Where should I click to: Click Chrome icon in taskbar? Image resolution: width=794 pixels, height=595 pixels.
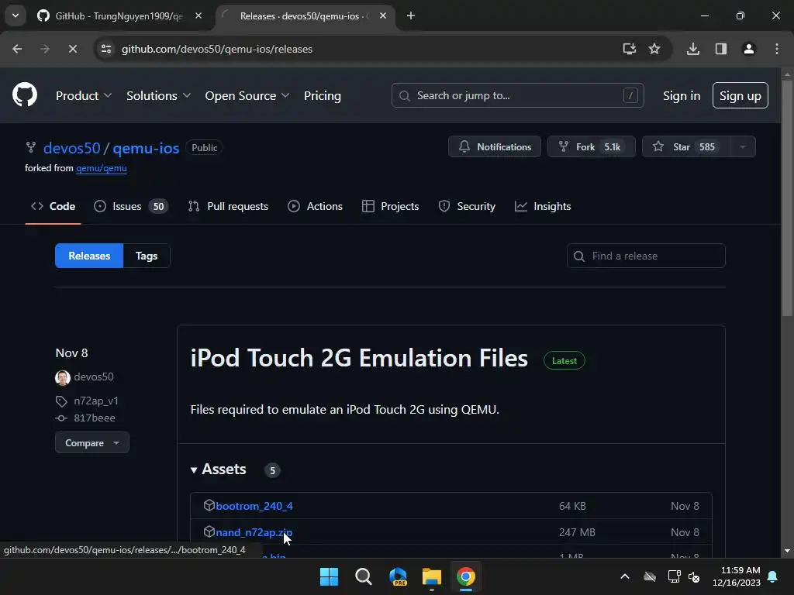tap(466, 576)
